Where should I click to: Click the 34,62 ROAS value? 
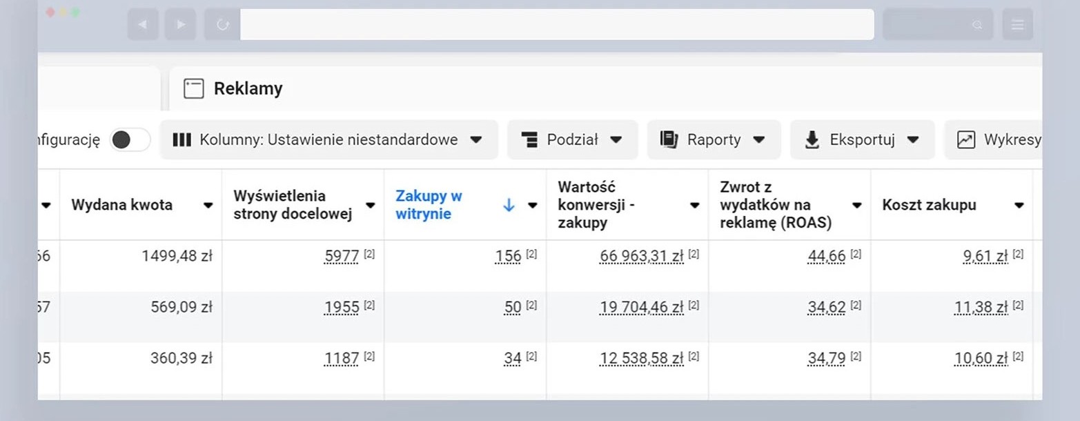click(827, 307)
